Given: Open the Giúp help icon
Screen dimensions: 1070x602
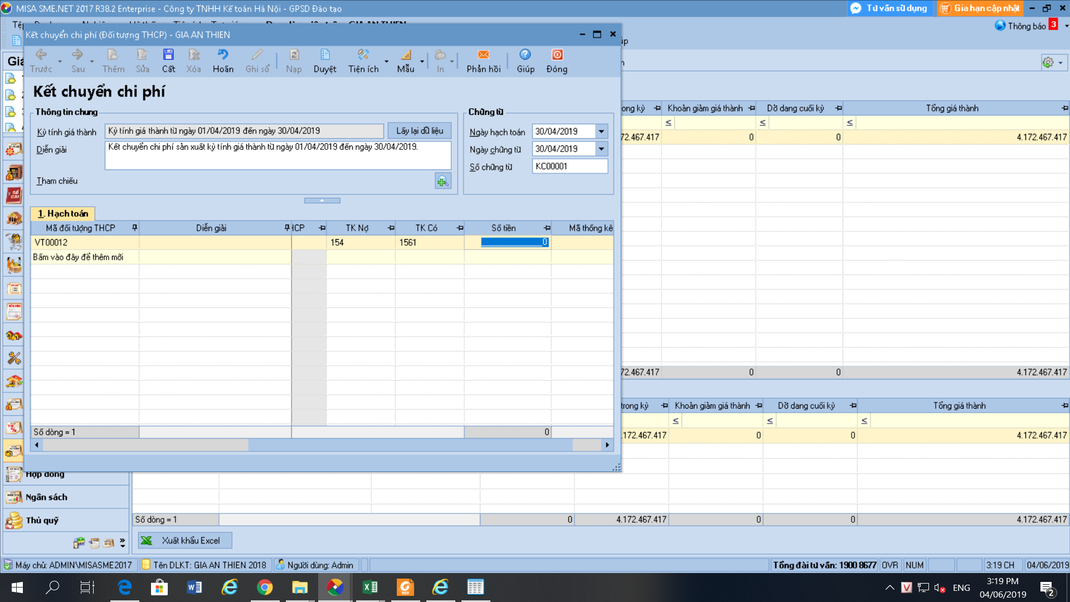Looking at the screenshot, I should pyautogui.click(x=525, y=55).
